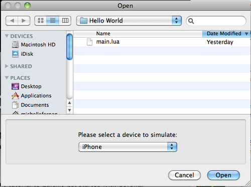Open Desktop in the sidebar
Image resolution: width=251 pixels, height=187 pixels.
[x=27, y=86]
